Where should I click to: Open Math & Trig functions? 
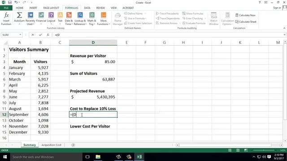tap(91, 19)
